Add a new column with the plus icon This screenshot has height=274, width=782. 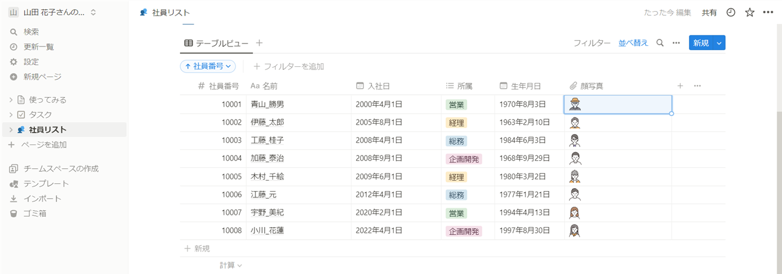[680, 86]
